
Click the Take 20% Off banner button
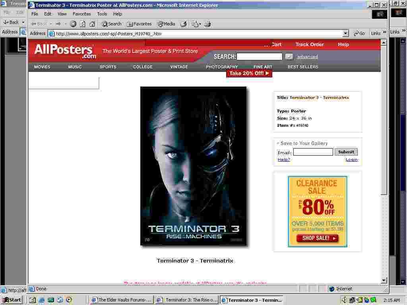[x=249, y=73]
